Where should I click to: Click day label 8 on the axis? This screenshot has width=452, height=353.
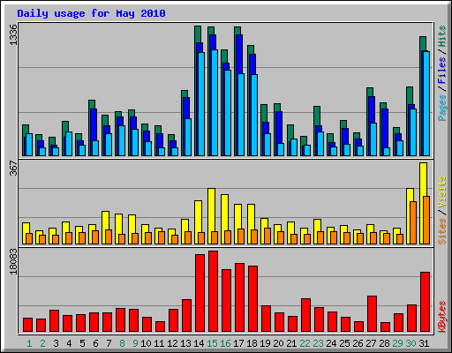(x=122, y=343)
